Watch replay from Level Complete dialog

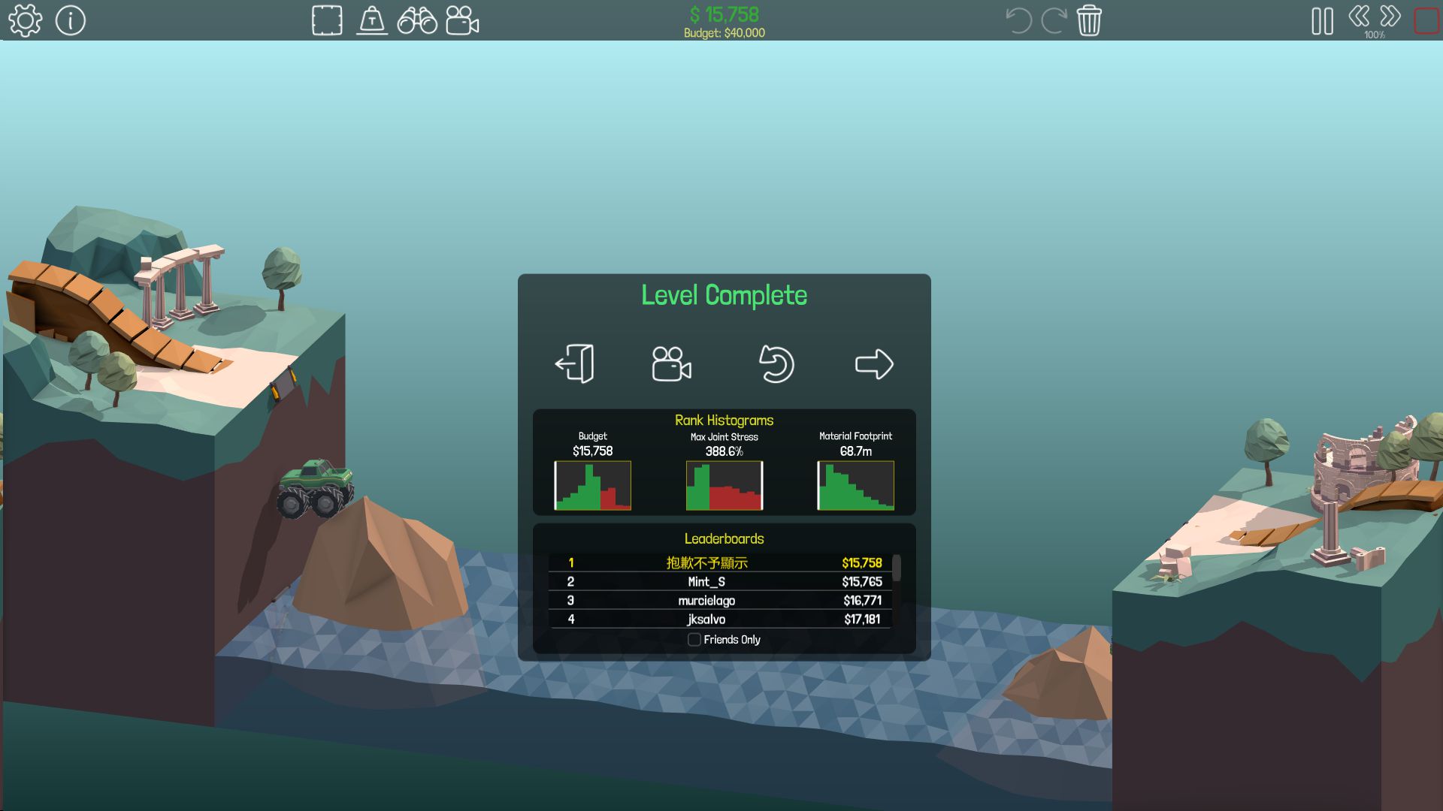pos(671,364)
